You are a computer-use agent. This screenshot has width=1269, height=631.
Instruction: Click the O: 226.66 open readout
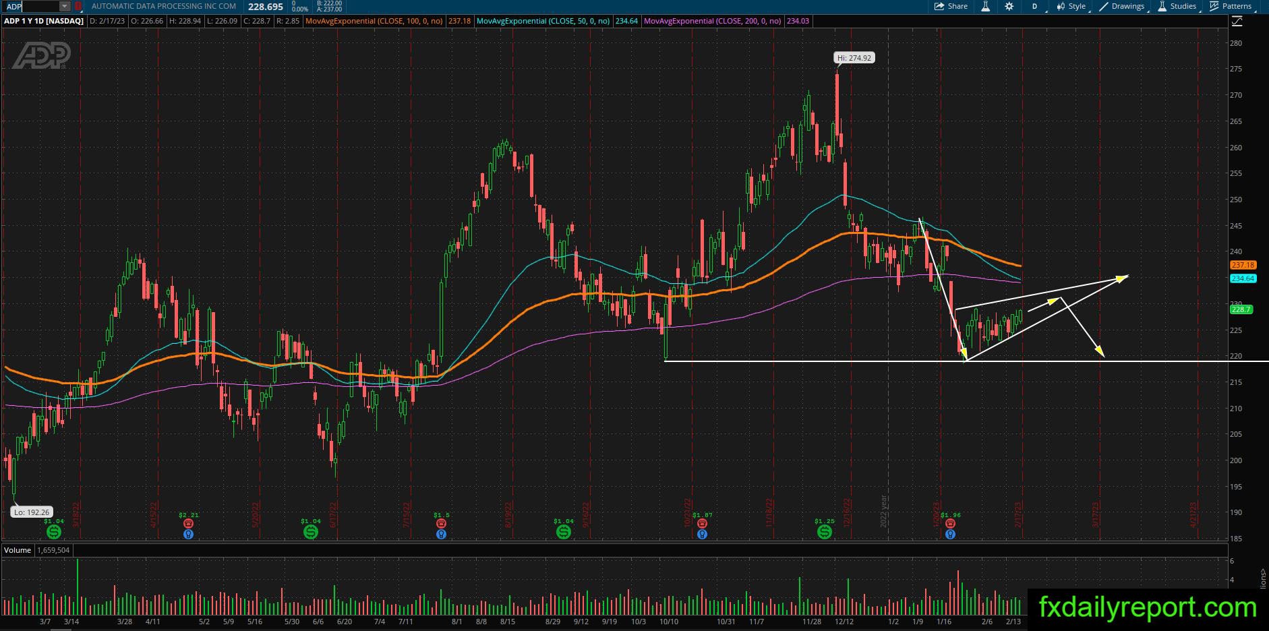click(x=148, y=21)
